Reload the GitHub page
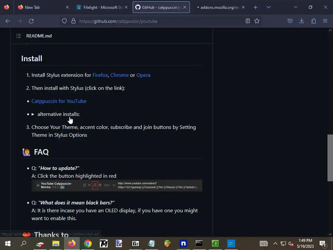The height and width of the screenshot is (250, 333). coord(31,21)
